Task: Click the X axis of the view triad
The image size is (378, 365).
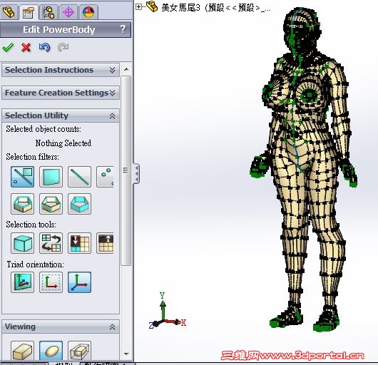Action: [x=174, y=322]
